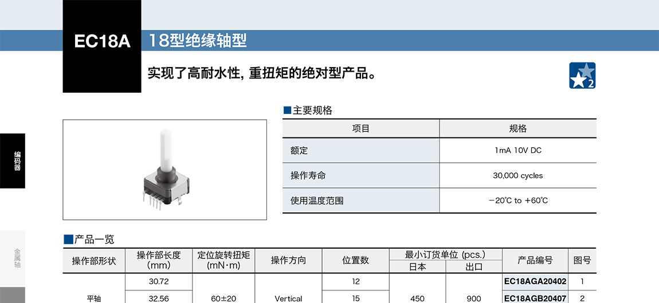Select the 1mA 10V DC rating value
The height and width of the screenshot is (303, 659).
pos(517,150)
